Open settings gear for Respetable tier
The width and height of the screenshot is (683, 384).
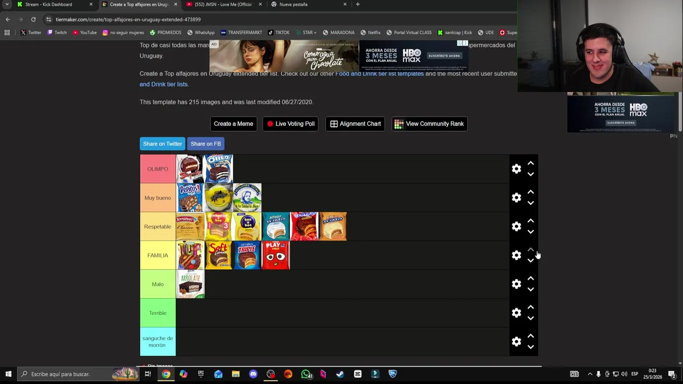click(516, 227)
